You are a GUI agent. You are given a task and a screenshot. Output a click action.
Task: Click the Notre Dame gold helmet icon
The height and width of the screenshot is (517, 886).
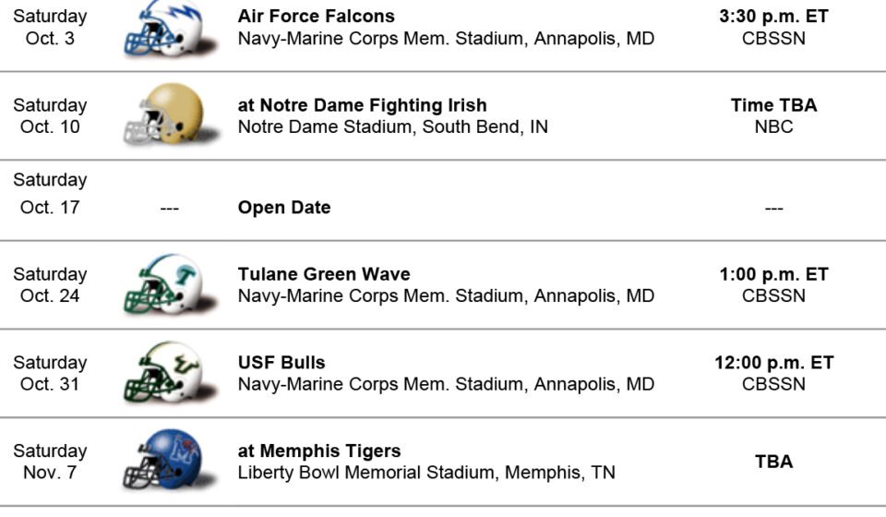coord(170,114)
